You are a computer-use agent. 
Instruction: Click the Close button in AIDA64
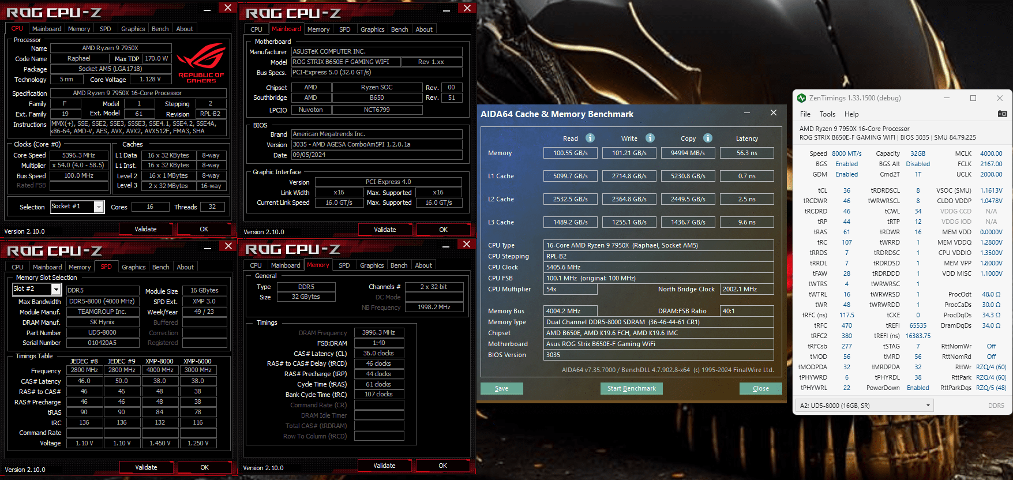(x=761, y=388)
